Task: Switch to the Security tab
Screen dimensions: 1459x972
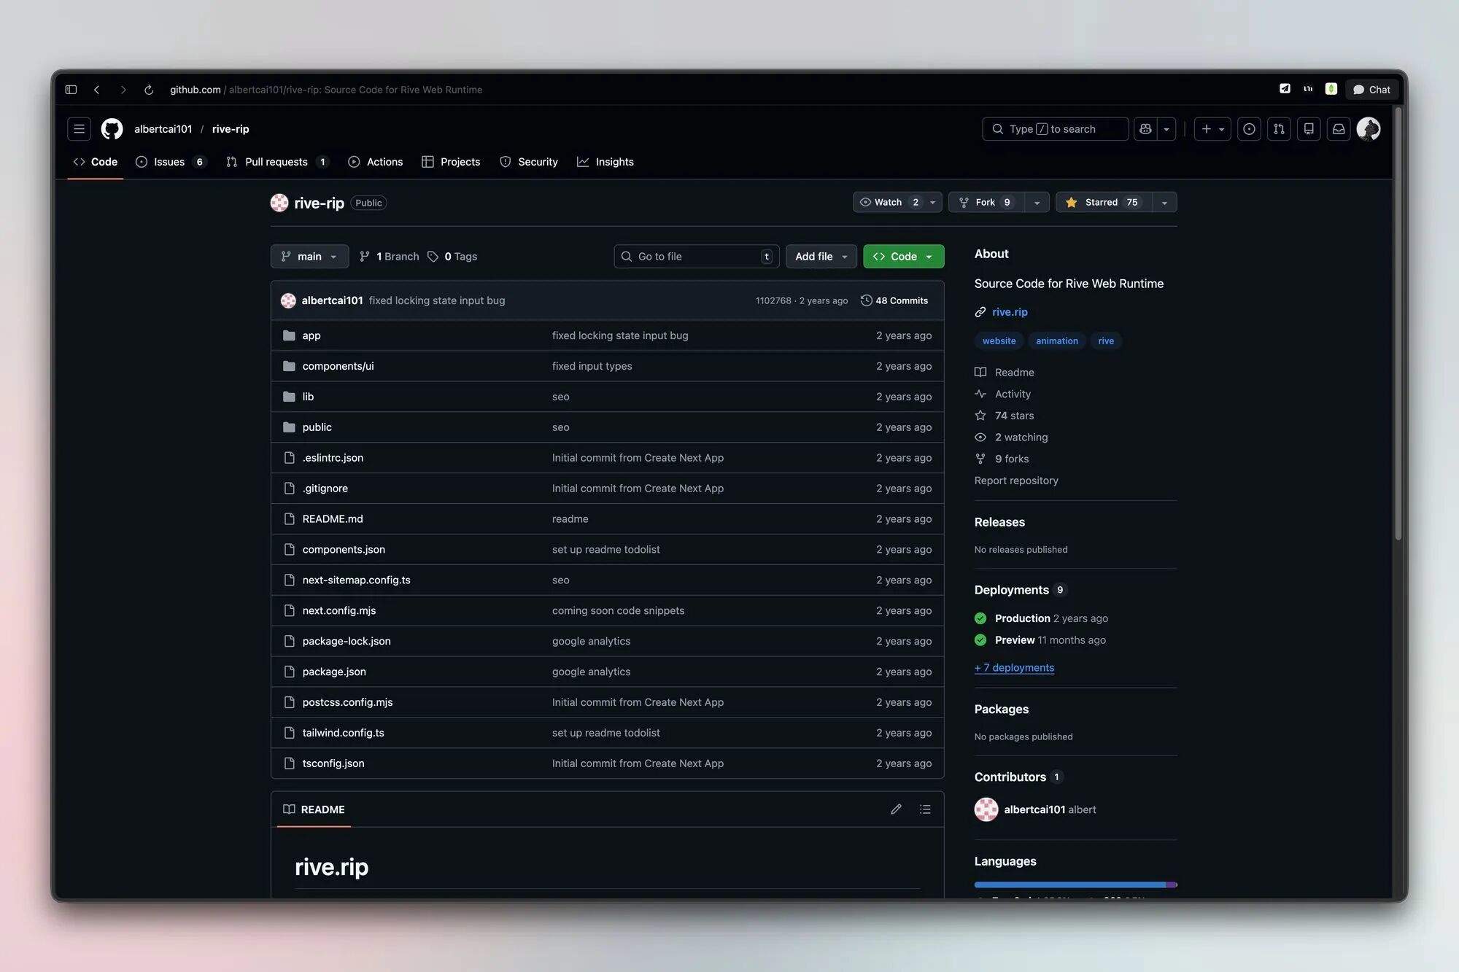Action: coord(529,162)
